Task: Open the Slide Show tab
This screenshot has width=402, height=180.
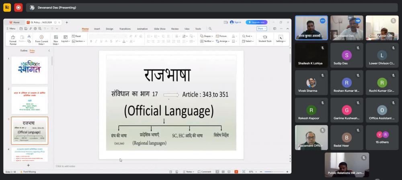Action: click(x=160, y=29)
